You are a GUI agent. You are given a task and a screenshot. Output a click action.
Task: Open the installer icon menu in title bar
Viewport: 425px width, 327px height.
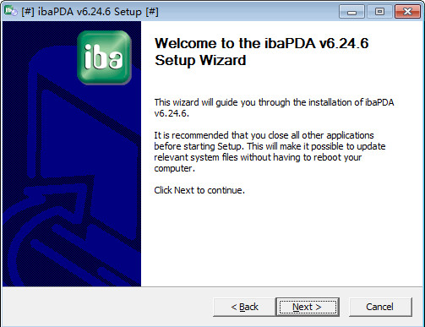[11, 11]
